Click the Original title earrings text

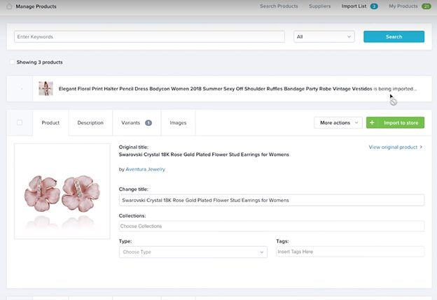click(x=204, y=155)
